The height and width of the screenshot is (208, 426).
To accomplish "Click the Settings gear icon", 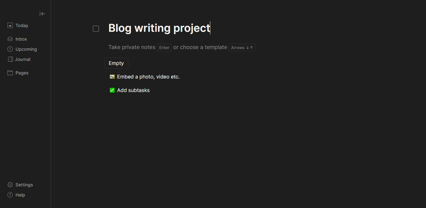I will pos(10,185).
